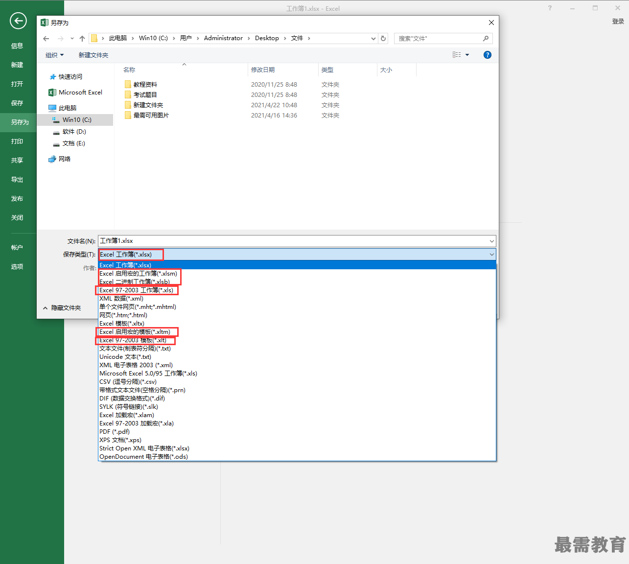The width and height of the screenshot is (629, 564).
Task: Expand view options dropdown arrow
Action: tap(467, 55)
